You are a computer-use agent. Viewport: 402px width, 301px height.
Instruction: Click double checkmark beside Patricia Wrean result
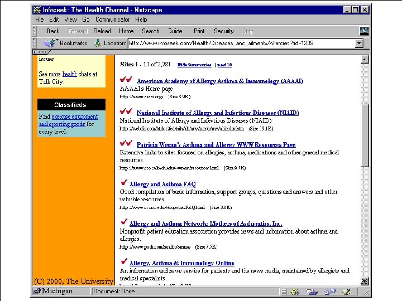coord(126,143)
